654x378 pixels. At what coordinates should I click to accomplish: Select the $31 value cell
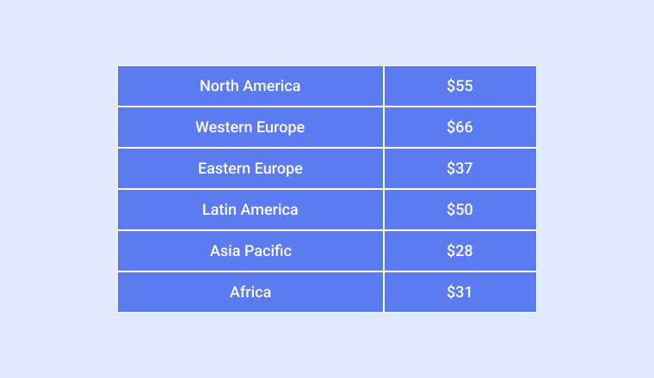(460, 292)
